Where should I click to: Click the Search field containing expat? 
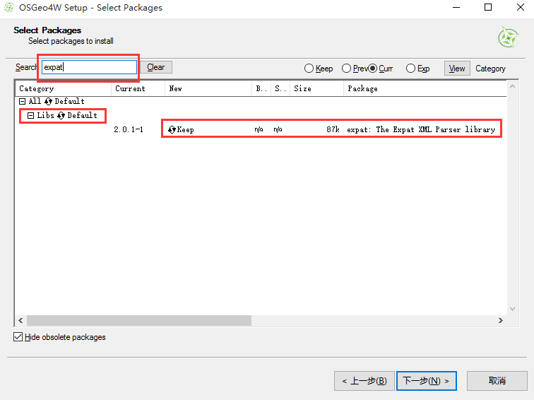pos(89,67)
